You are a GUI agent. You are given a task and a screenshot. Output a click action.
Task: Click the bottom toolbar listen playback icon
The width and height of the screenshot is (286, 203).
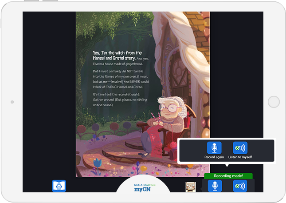click(240, 186)
